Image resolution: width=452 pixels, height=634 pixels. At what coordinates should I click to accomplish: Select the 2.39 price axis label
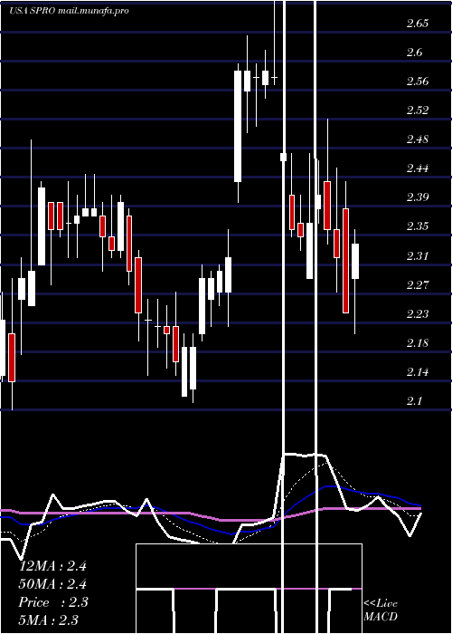tap(418, 197)
